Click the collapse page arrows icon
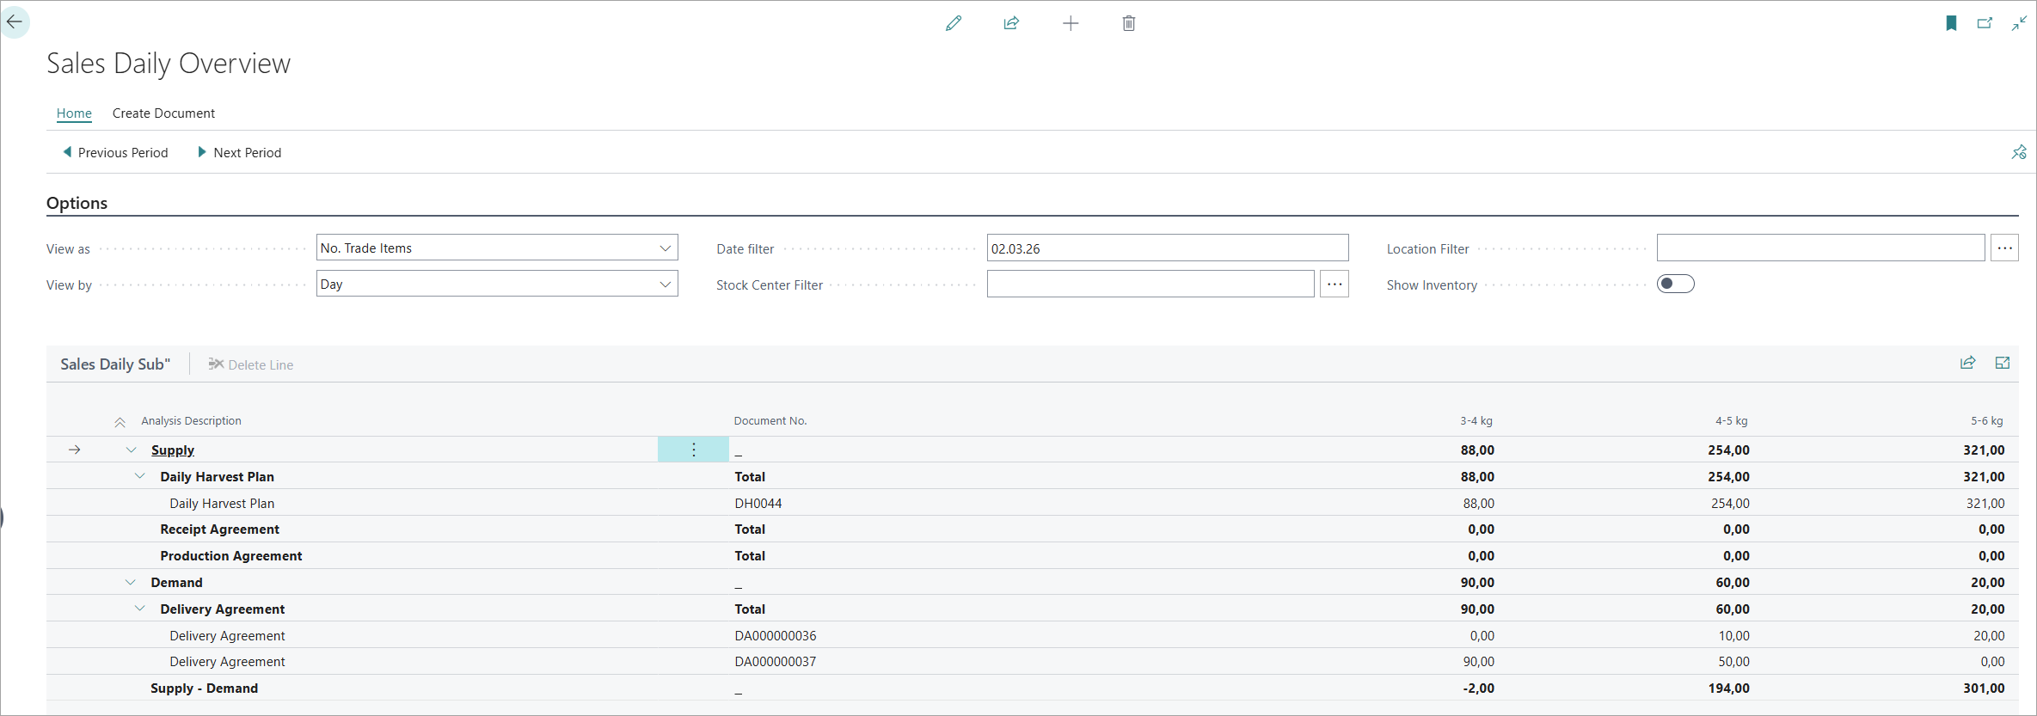 2019,23
